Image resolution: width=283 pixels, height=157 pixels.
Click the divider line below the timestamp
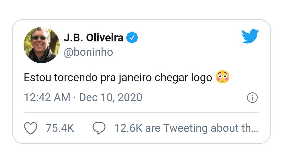[x=141, y=113]
